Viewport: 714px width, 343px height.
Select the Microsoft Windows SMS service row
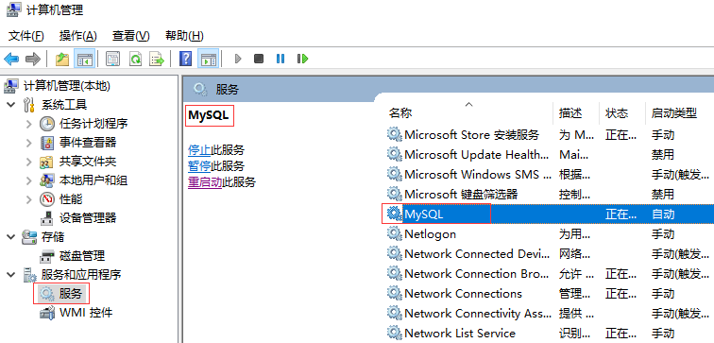(x=550, y=174)
